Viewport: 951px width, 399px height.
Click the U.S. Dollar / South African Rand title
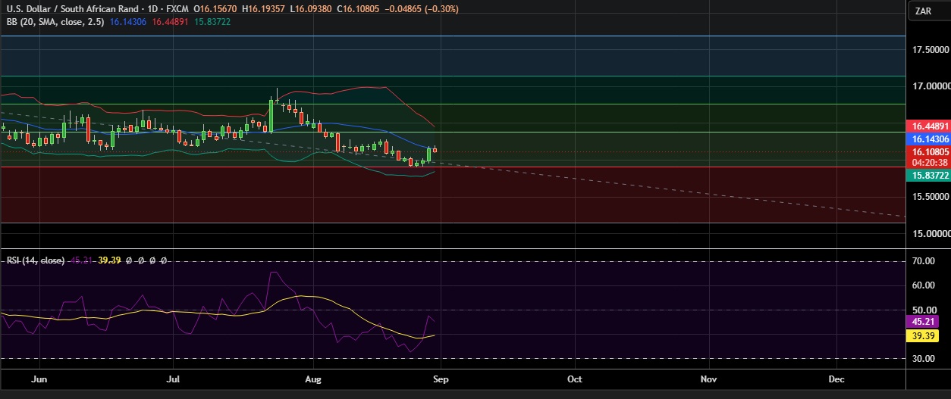[x=73, y=9]
